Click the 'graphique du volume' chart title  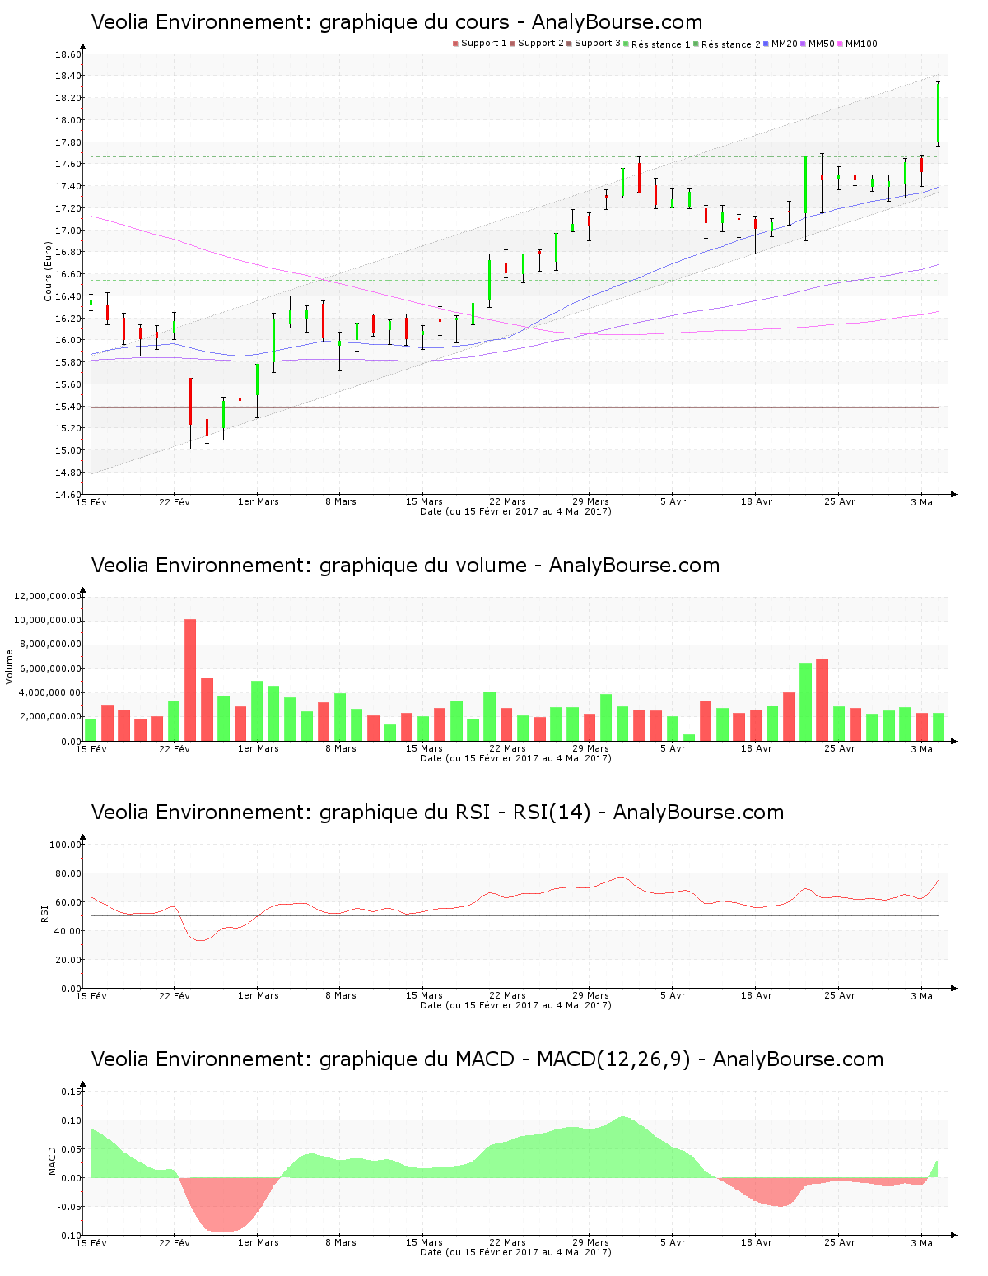[405, 566]
